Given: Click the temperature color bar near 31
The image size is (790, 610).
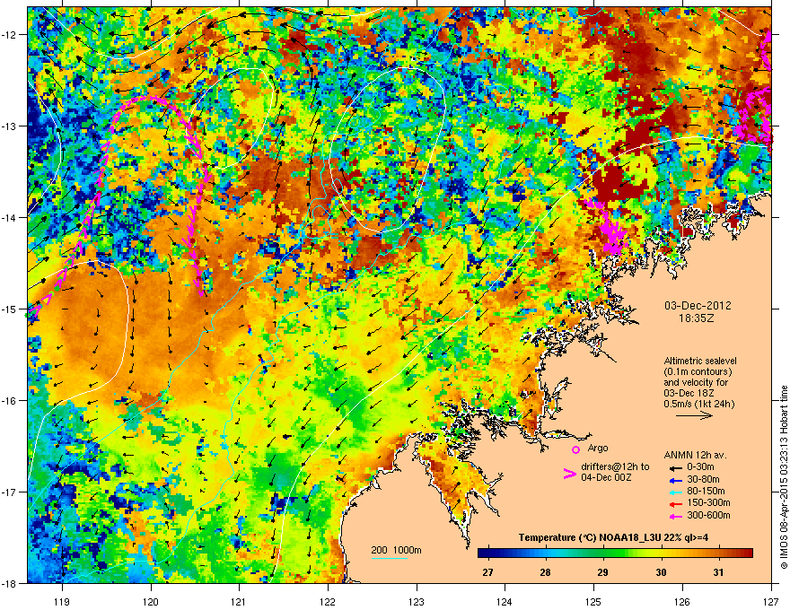Looking at the screenshot, I should coord(718,553).
